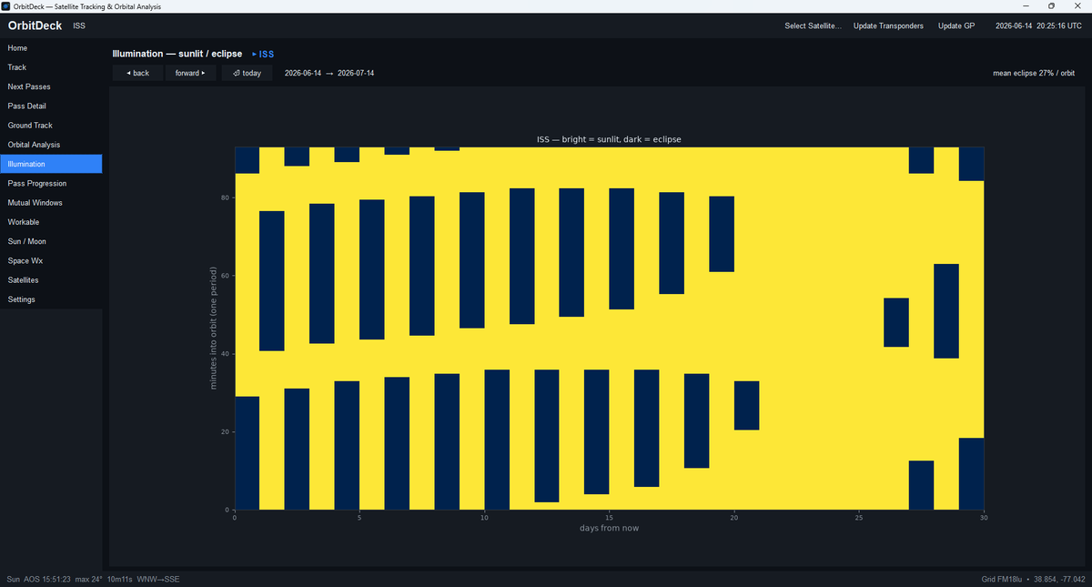Click the last eclipse bar at day 30
The image size is (1092, 587).
point(972,473)
